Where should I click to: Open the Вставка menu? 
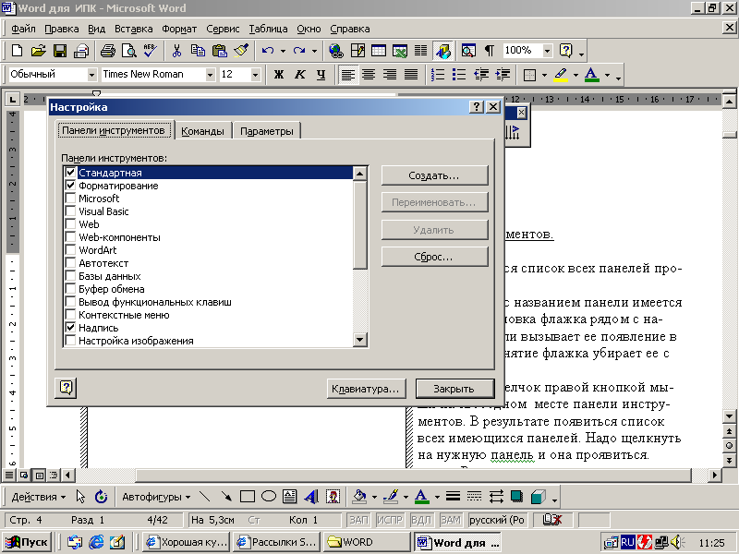[133, 29]
